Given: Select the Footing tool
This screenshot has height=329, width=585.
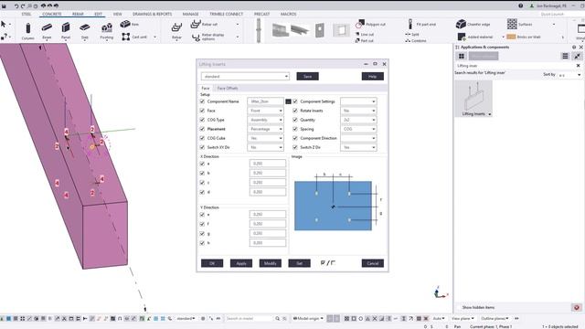Looking at the screenshot, I should tap(107, 30).
